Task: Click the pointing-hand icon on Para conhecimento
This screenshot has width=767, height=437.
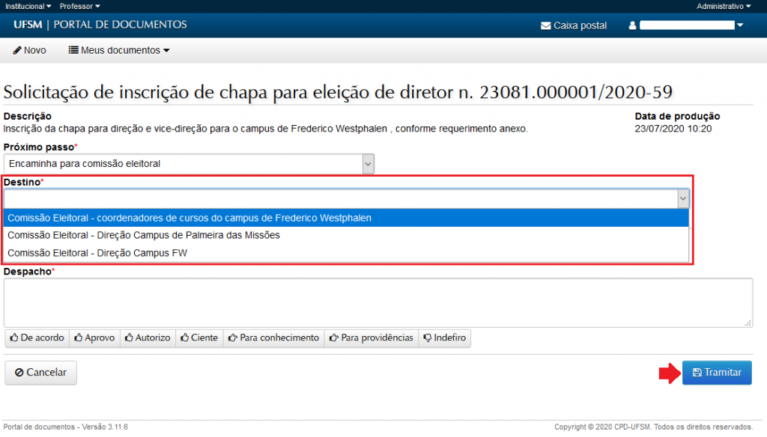Action: coord(232,338)
